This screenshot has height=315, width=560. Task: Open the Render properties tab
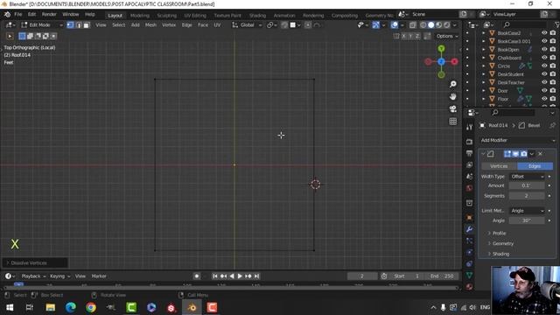(x=469, y=142)
